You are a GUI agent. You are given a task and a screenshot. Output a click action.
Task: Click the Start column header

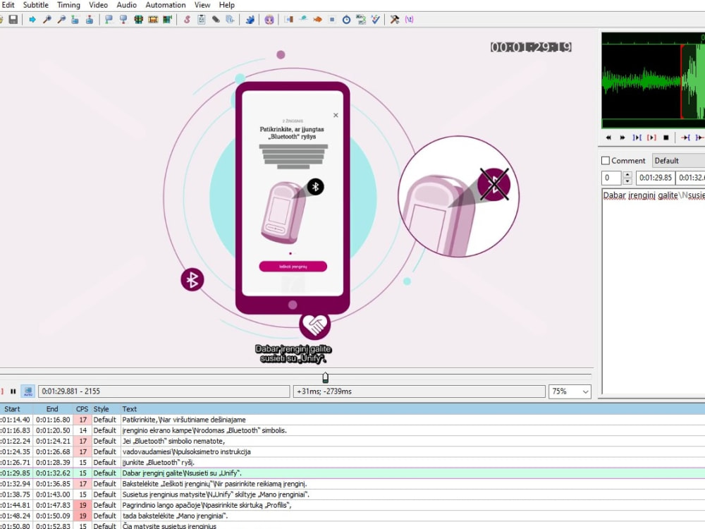[x=16, y=409]
